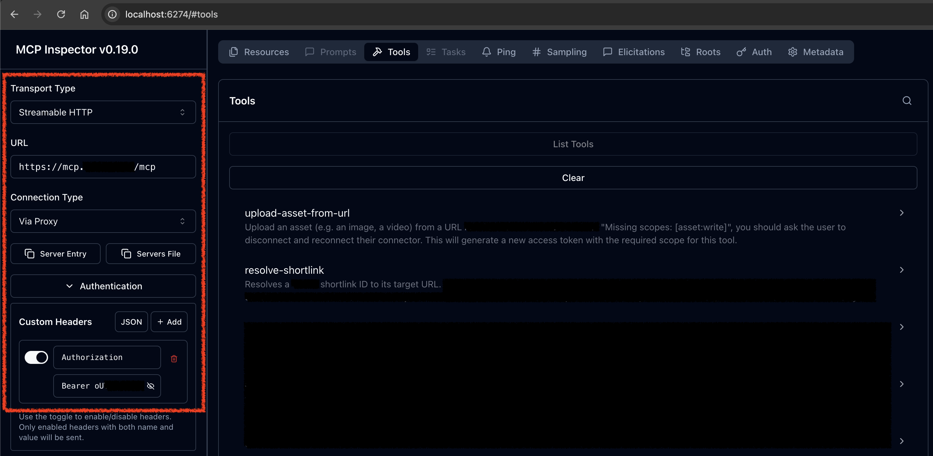Click the search icon in Tools panel
This screenshot has height=456, width=933.
pos(907,101)
